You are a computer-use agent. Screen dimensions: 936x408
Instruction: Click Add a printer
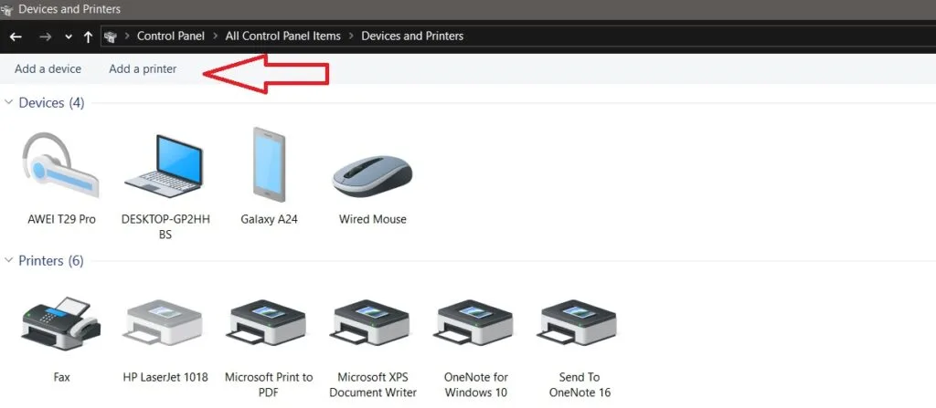143,68
